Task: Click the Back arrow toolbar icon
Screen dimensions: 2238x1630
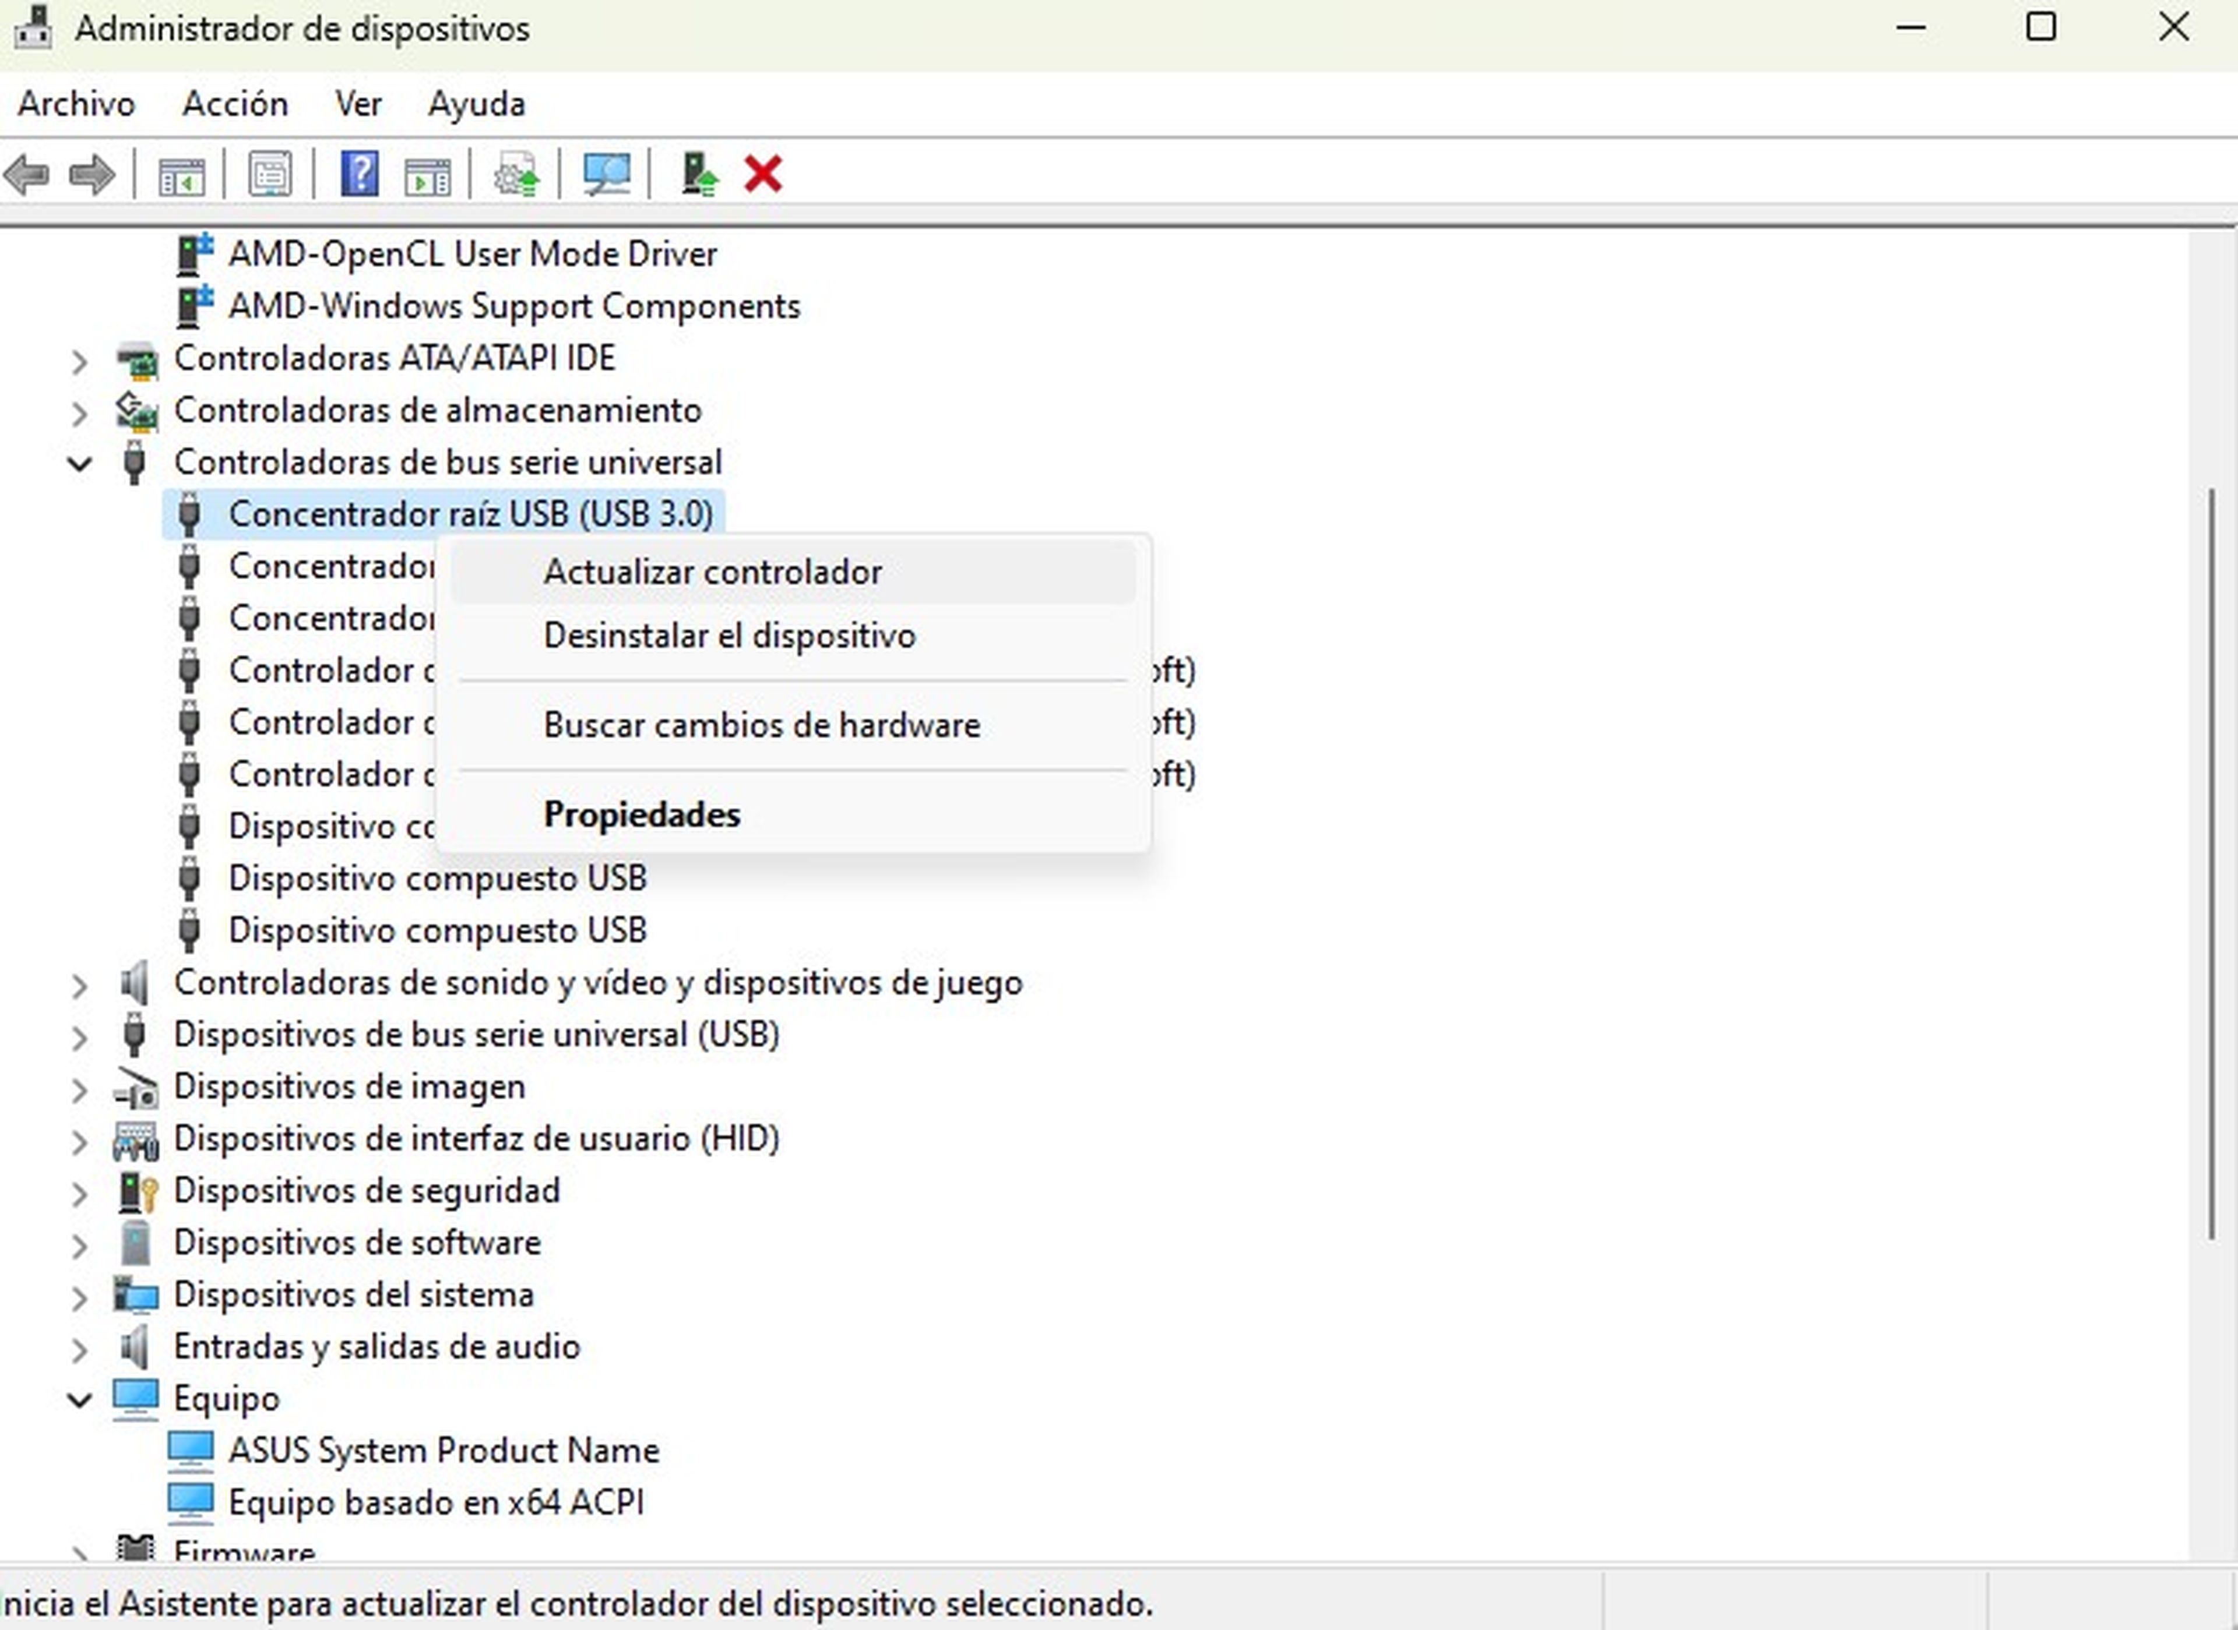Action: pyautogui.click(x=27, y=175)
